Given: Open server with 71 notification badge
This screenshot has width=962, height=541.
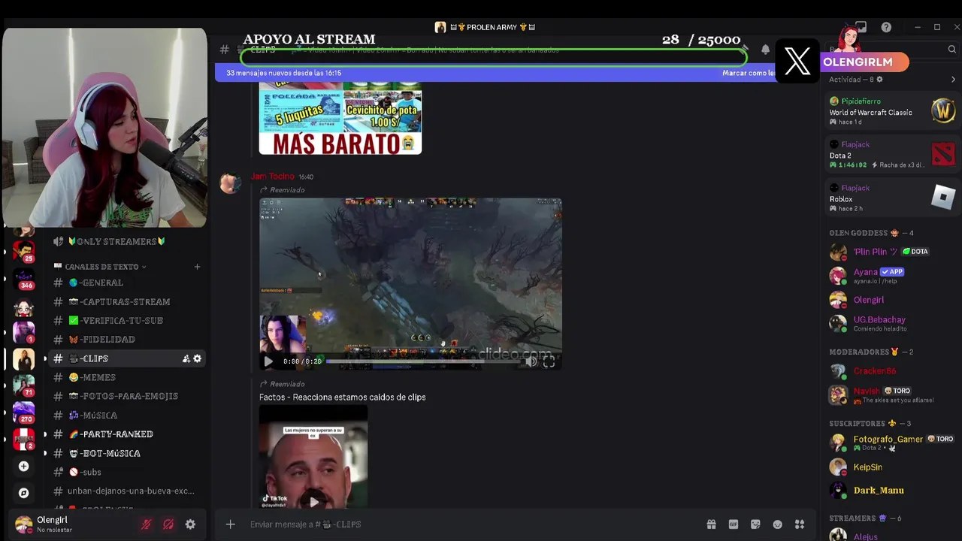Looking at the screenshot, I should tap(23, 385).
